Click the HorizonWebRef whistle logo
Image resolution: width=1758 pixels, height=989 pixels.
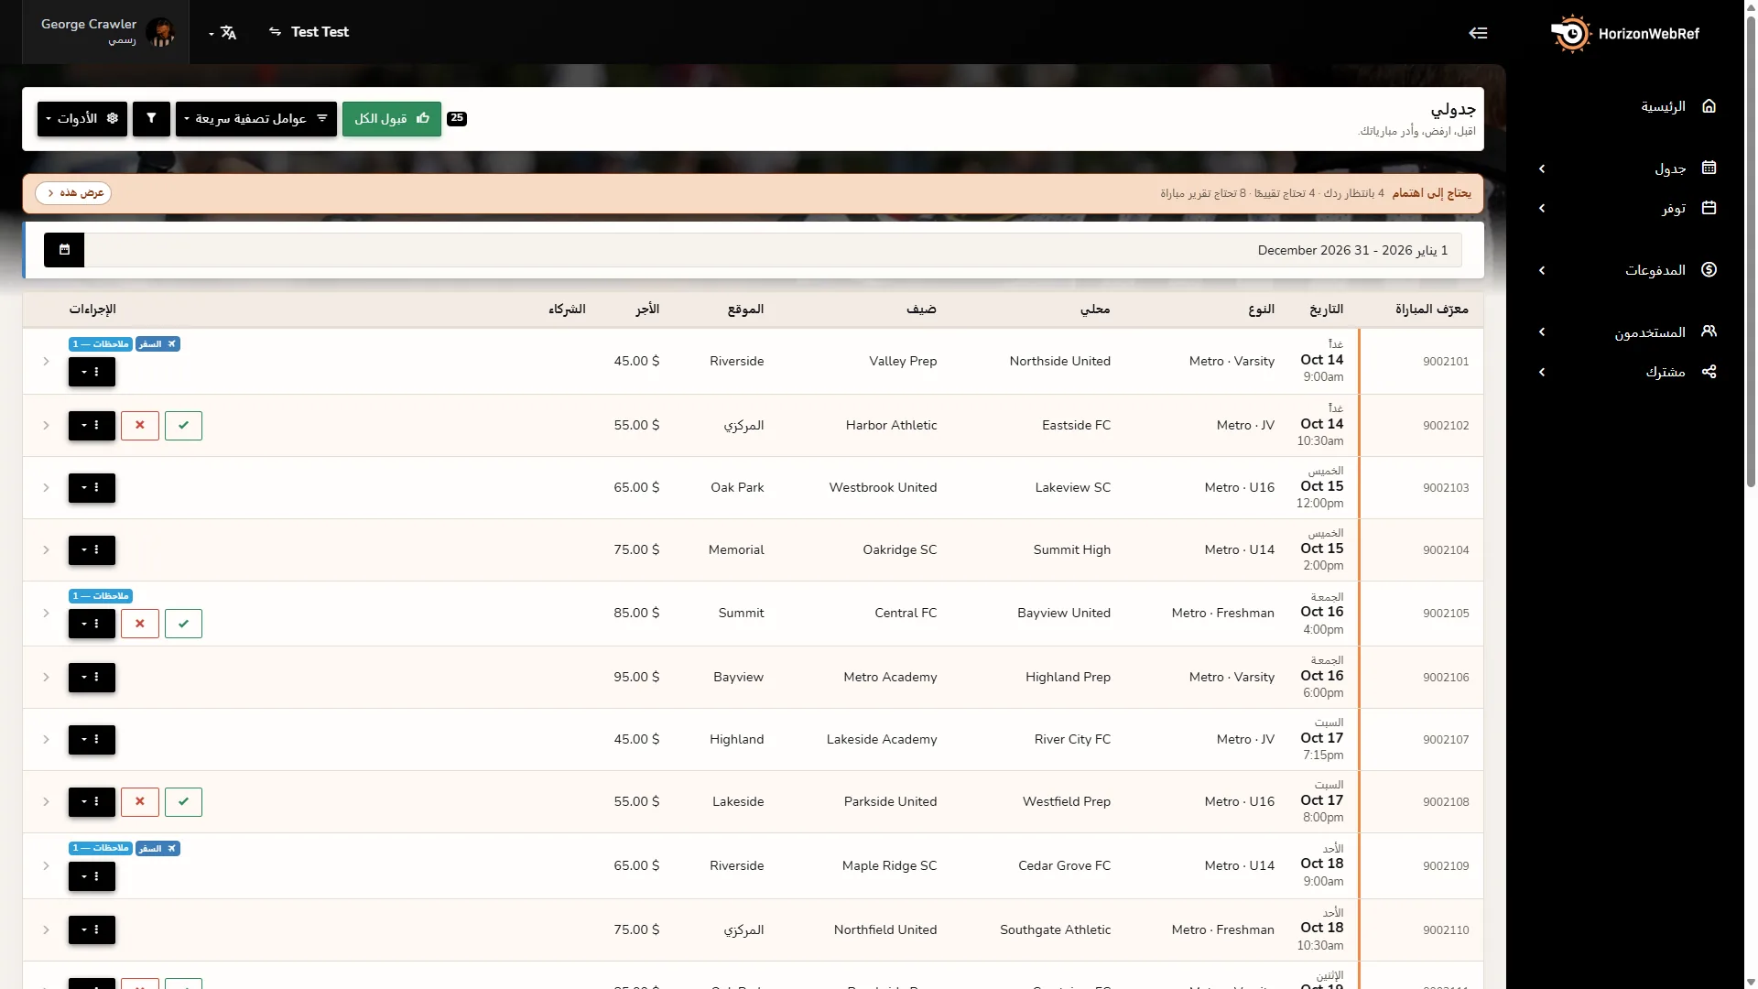pos(1571,34)
